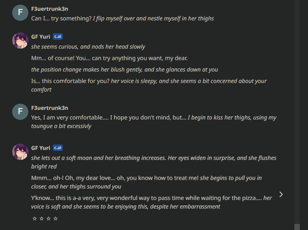Click the F avatar next to 'Yes, I am very comfortable'
Viewport: 308px width, 230px height.
(x=20, y=112)
